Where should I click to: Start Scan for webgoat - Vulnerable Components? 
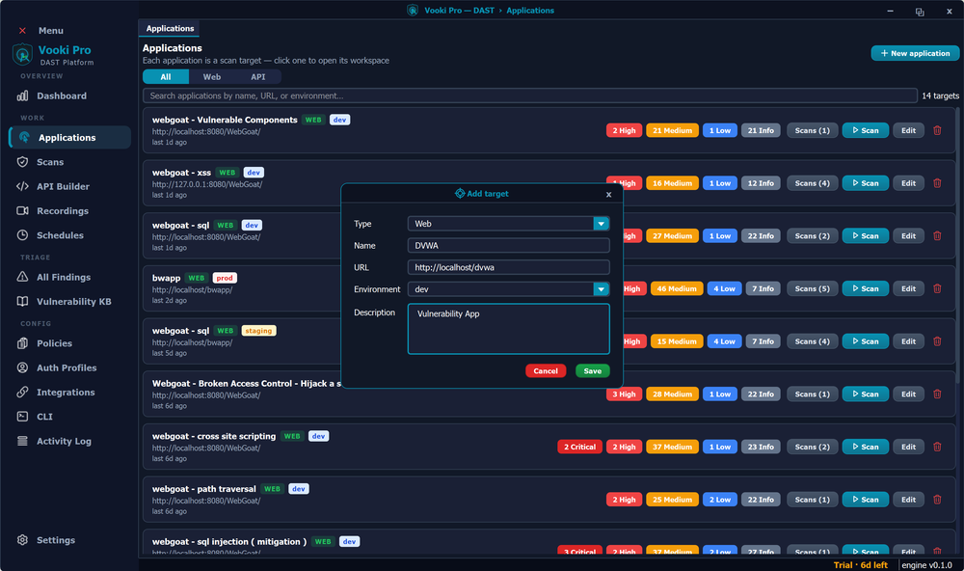865,130
